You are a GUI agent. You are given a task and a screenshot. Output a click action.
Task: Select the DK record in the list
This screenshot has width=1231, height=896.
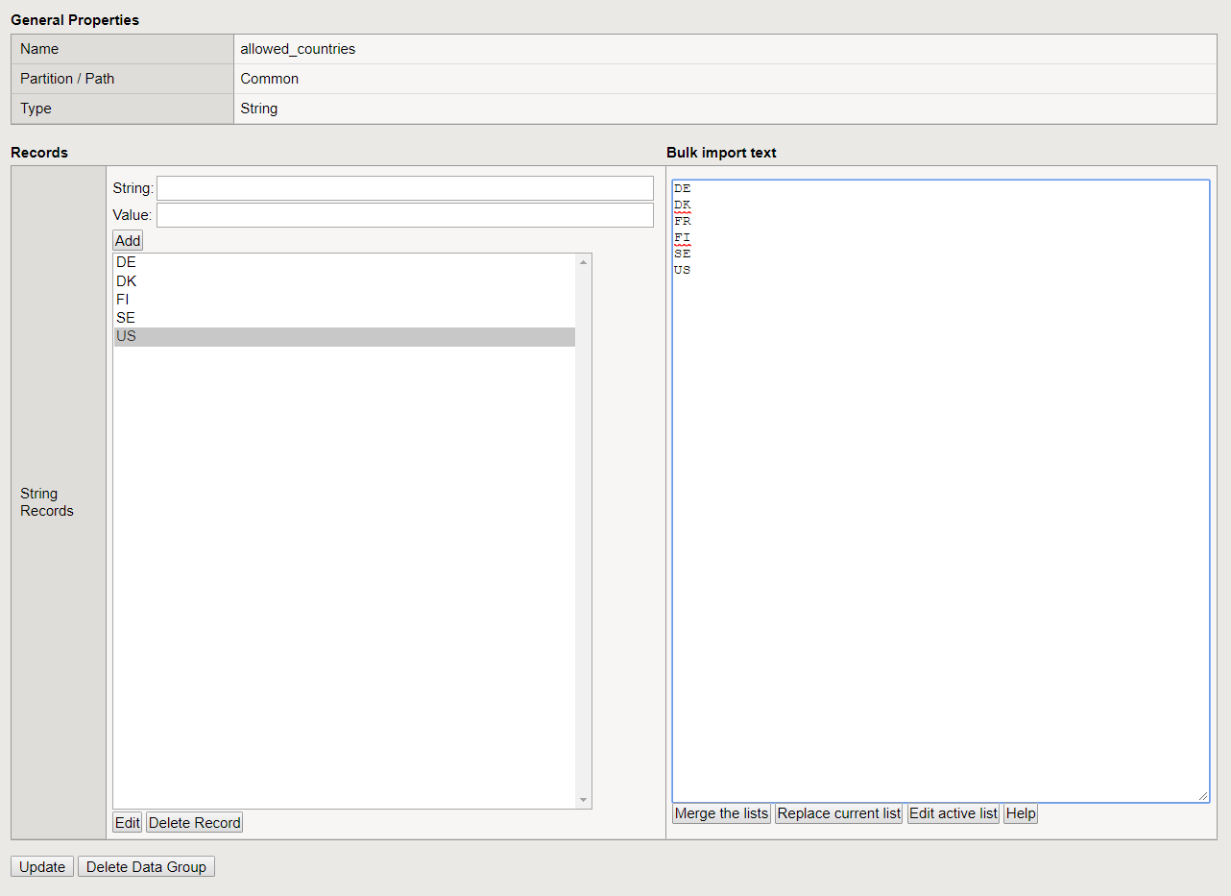click(x=344, y=281)
